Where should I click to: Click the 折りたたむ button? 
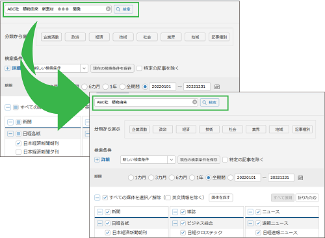coord(307,198)
